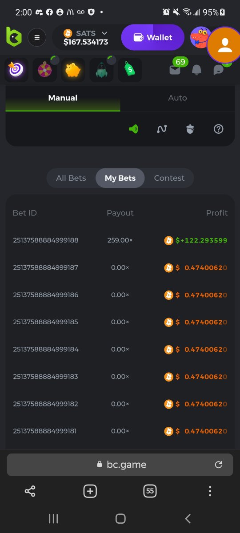Open the golden piggy bank icon
The height and width of the screenshot is (533, 240).
(73, 70)
